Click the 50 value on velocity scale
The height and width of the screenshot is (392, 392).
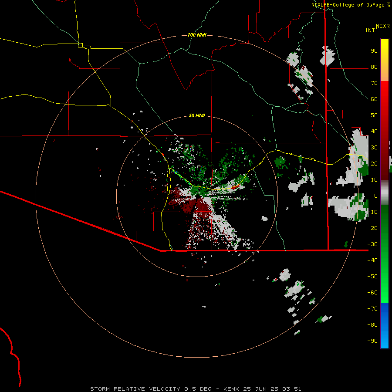tap(374, 115)
